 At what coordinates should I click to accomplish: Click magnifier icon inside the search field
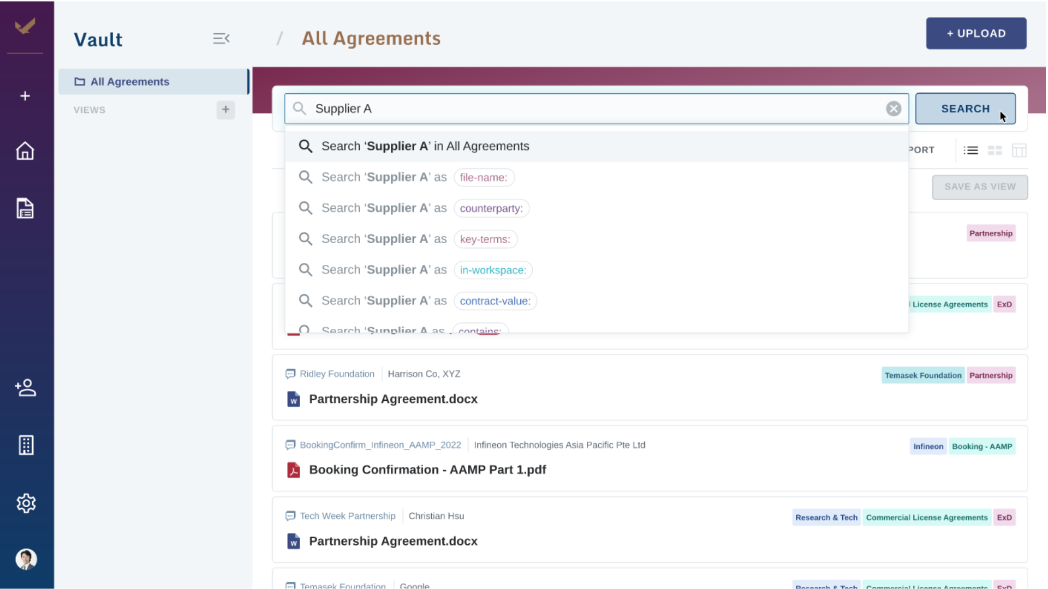pos(300,108)
